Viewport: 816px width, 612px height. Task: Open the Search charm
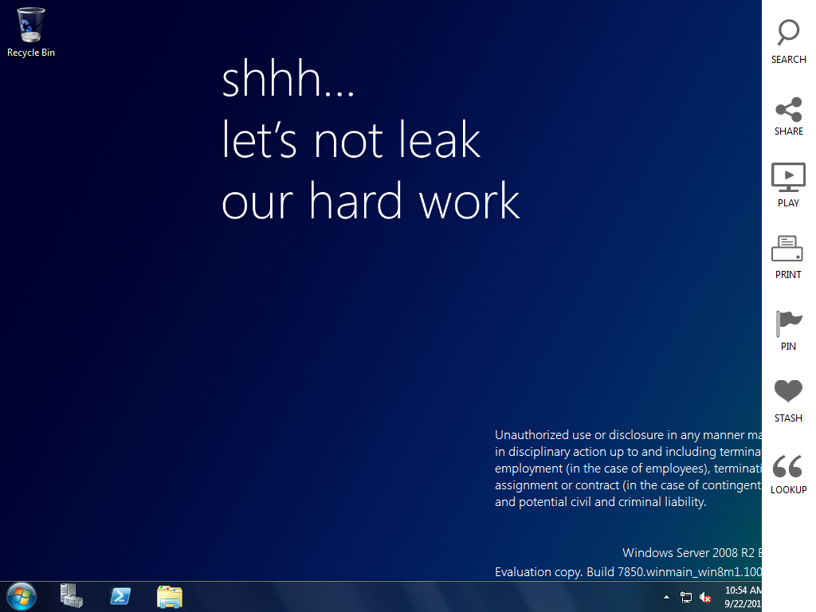tap(788, 41)
